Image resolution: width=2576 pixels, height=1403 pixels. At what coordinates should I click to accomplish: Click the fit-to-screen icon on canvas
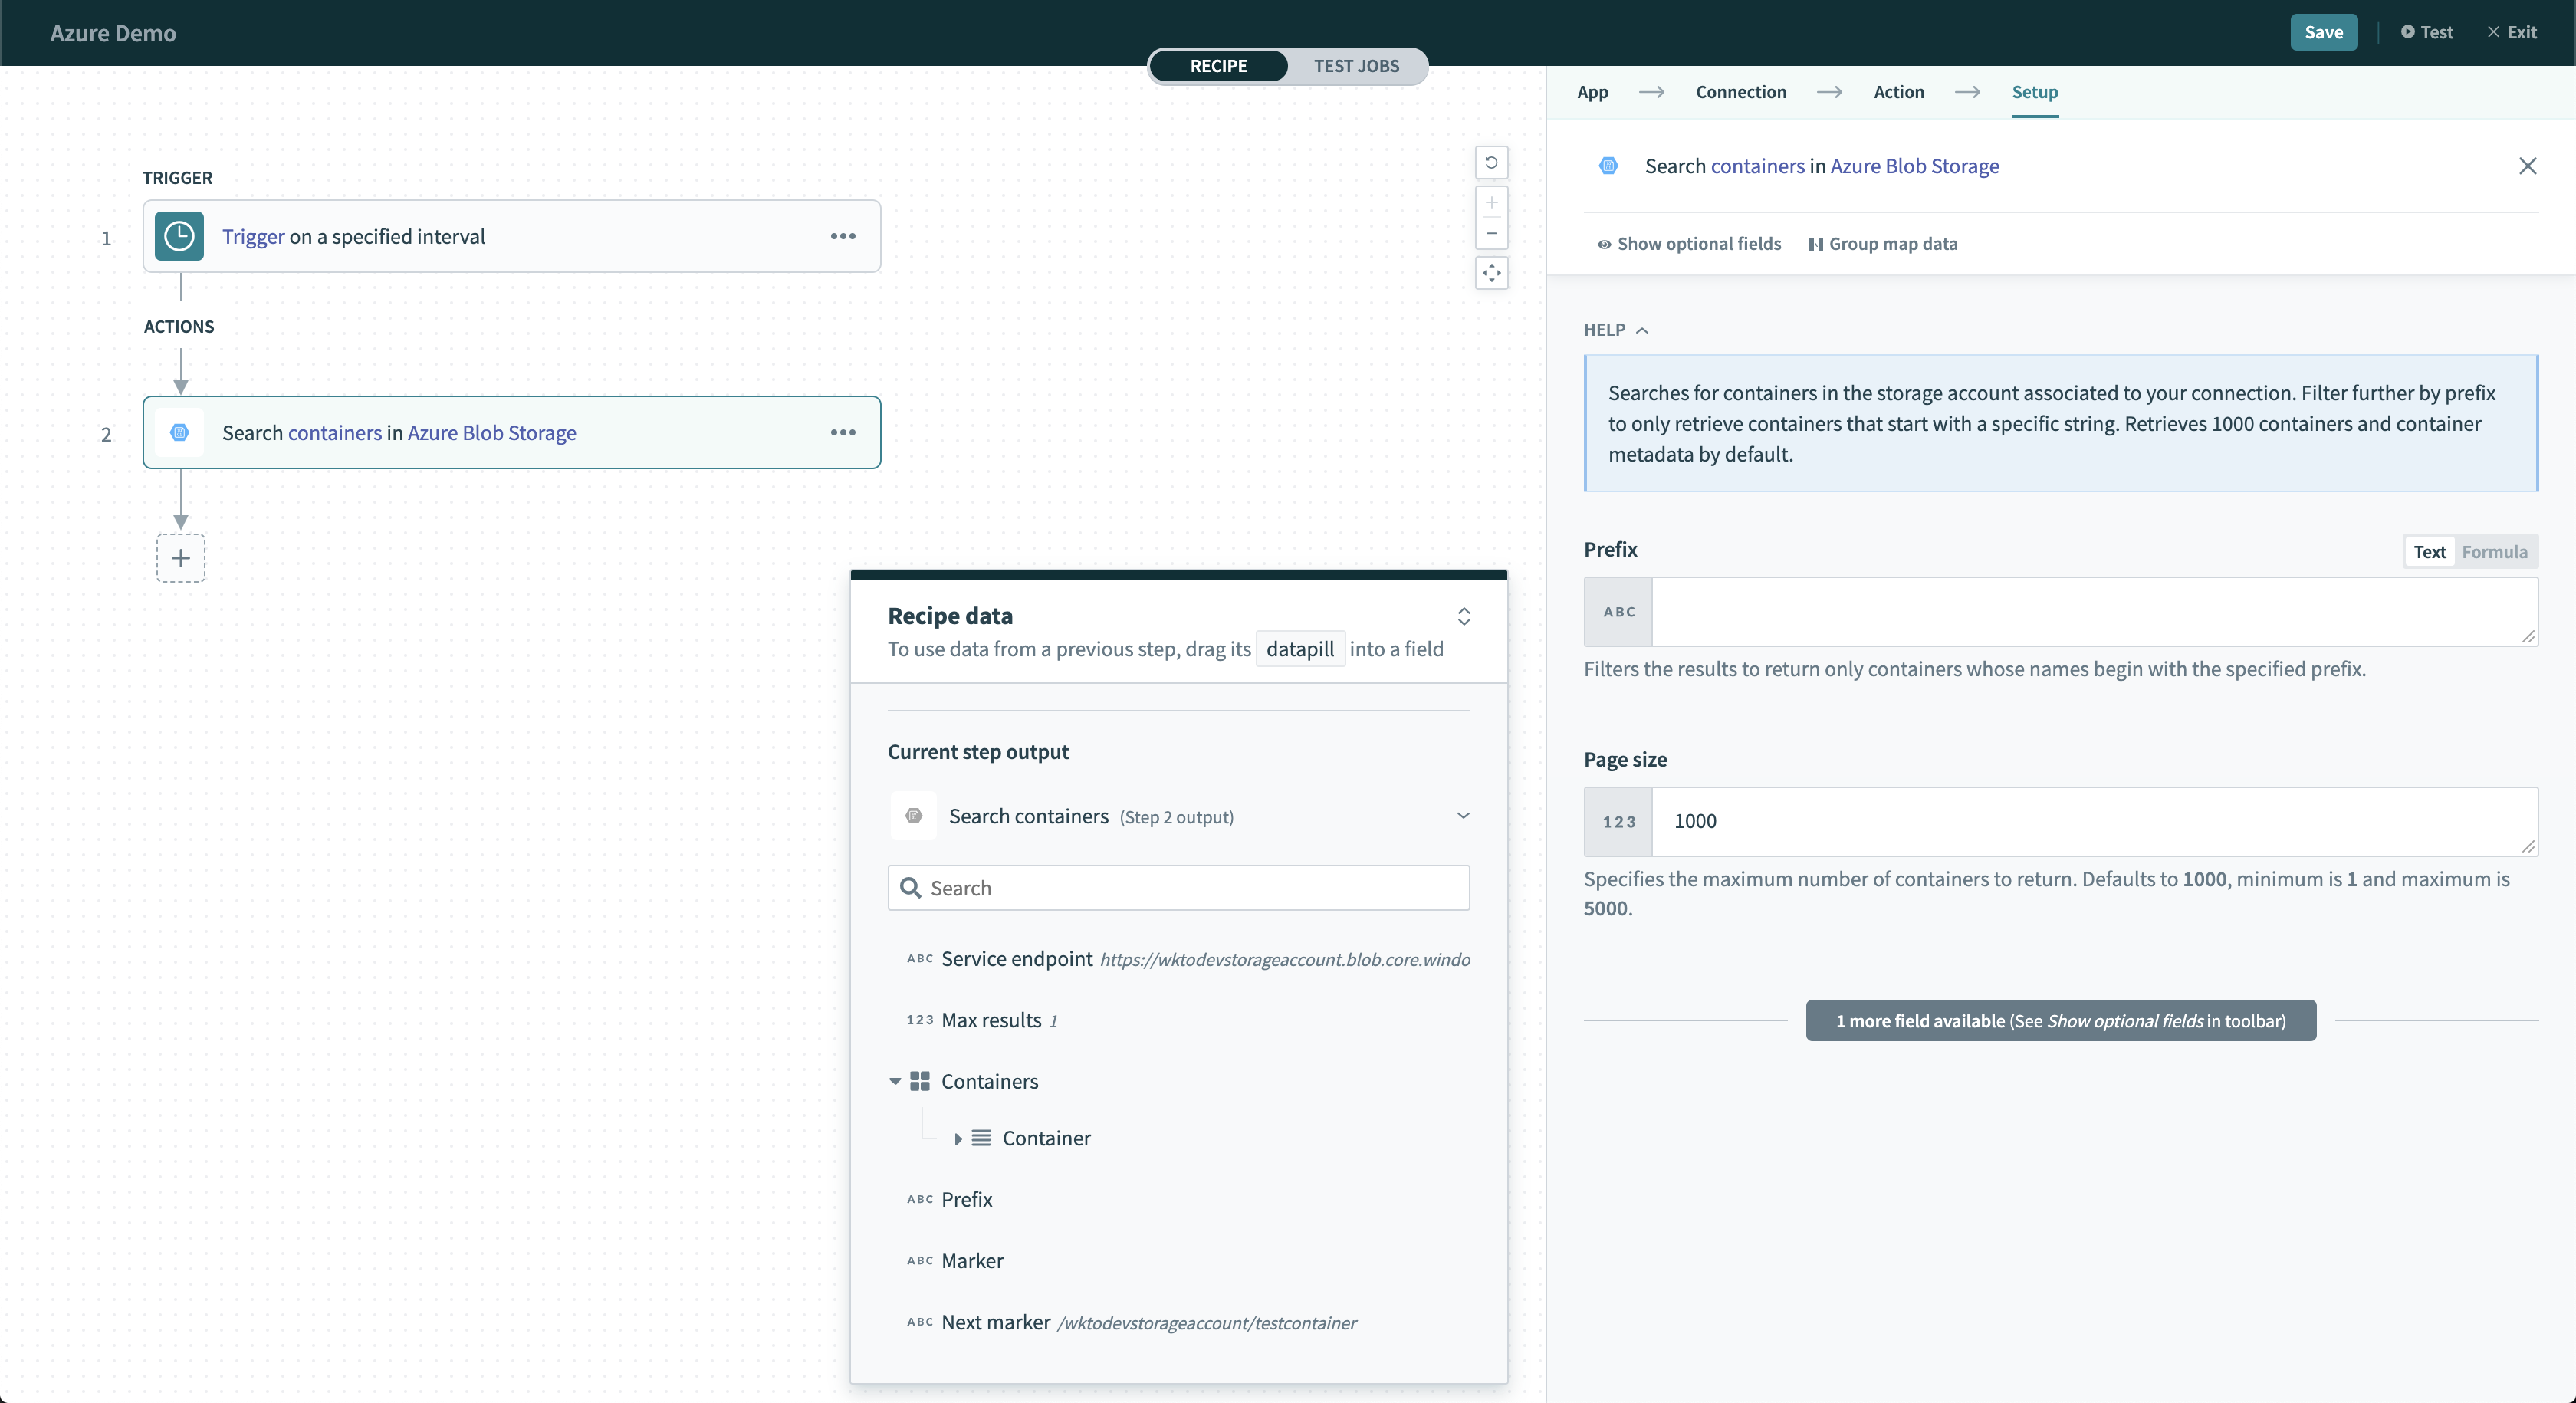1491,273
